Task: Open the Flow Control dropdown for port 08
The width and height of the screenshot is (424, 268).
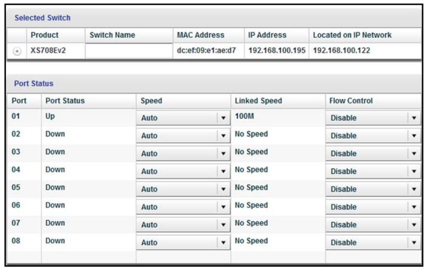Action: pyautogui.click(x=373, y=242)
